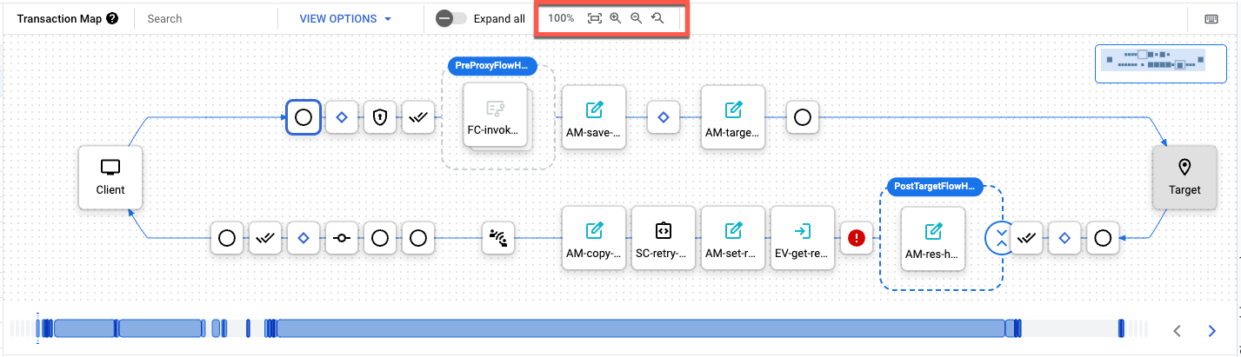Open the VIEW OPTIONS dropdown
The height and width of the screenshot is (357, 1241).
click(345, 18)
